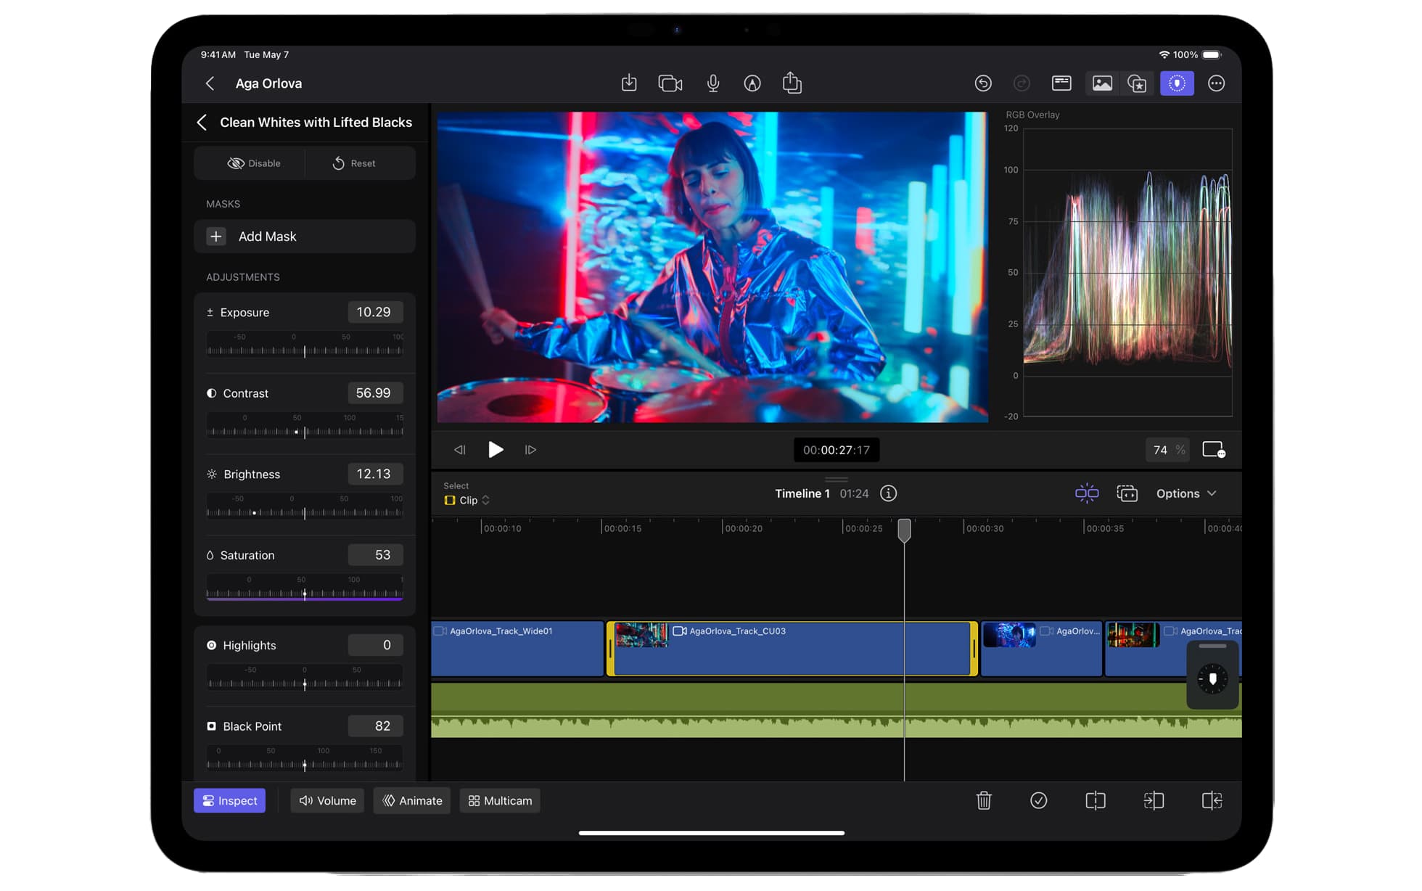Delete the selected clip with trash icon
The height and width of the screenshot is (891, 1422).
click(984, 800)
